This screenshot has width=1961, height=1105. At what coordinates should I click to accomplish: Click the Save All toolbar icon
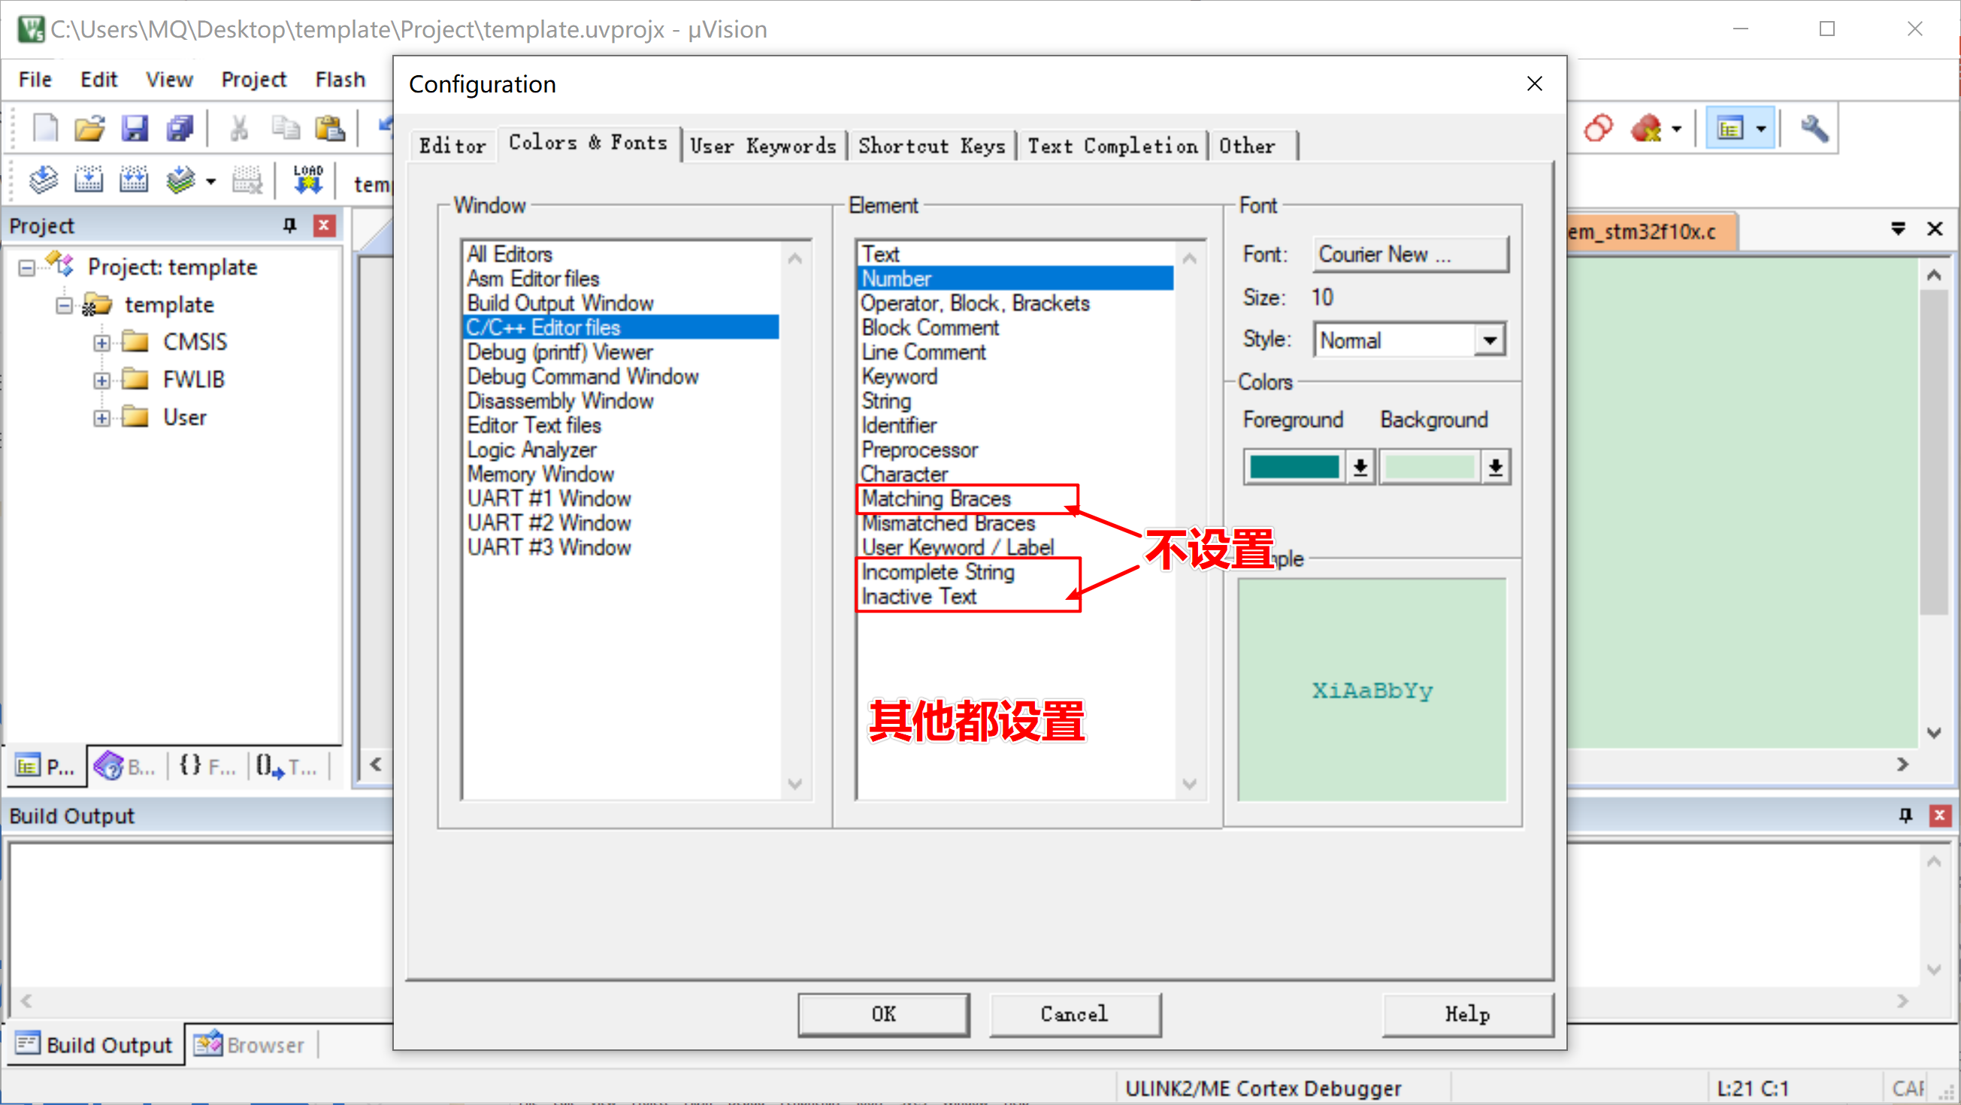pyautogui.click(x=180, y=128)
